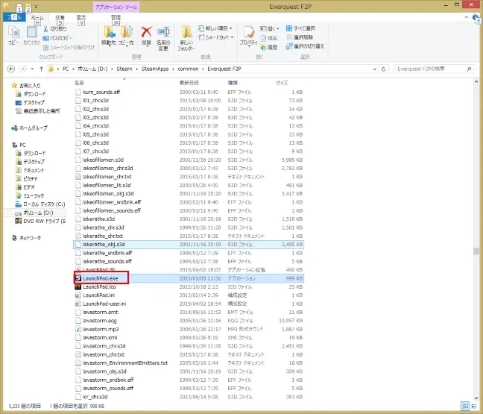Switch to the Home tab
Screen dimensions: 483x414
click(x=37, y=18)
